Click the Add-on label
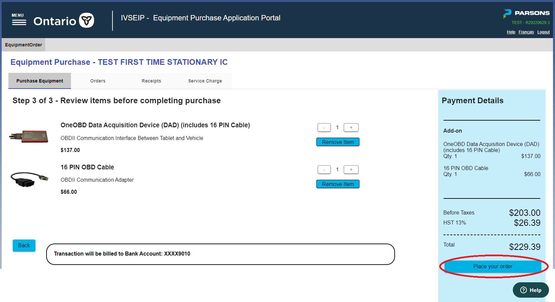555x302 pixels. [x=453, y=131]
